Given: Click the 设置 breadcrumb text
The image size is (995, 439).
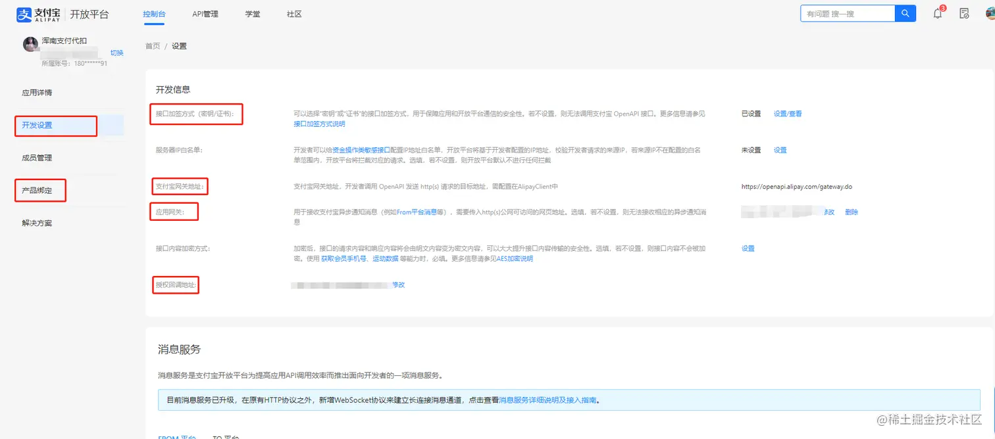Looking at the screenshot, I should (180, 46).
